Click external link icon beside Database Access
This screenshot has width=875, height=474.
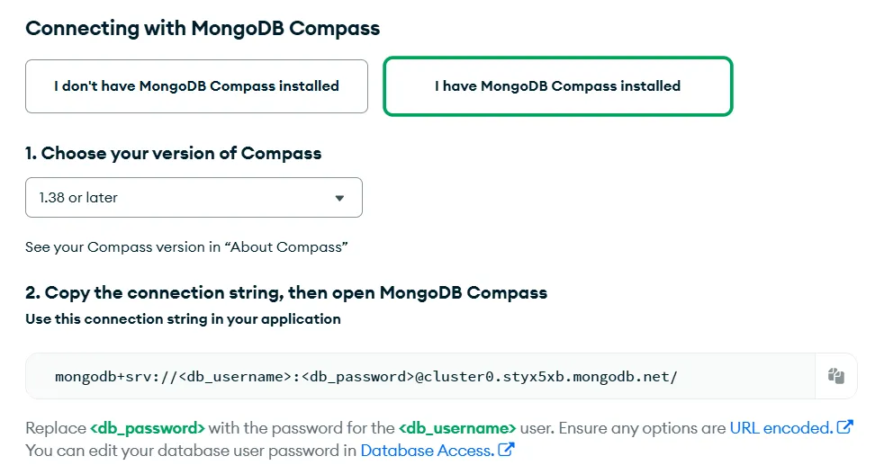click(x=506, y=450)
